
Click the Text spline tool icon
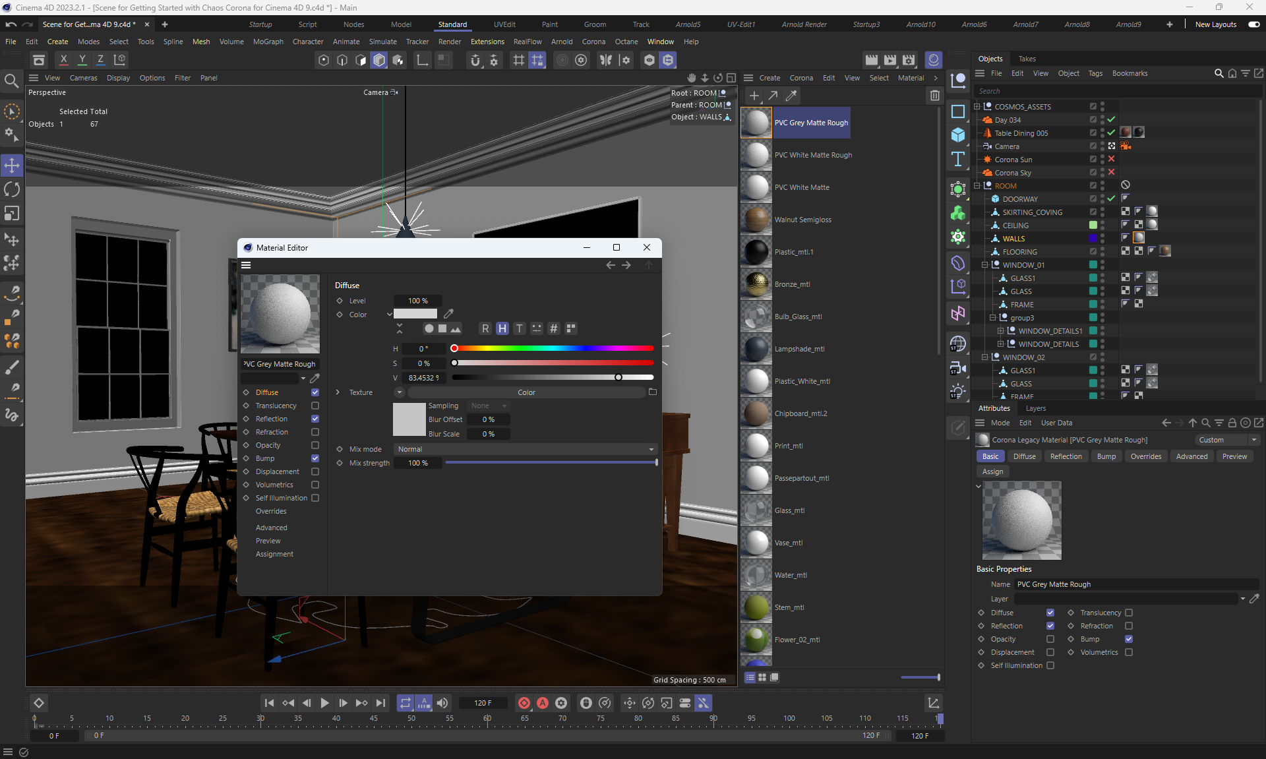(958, 159)
